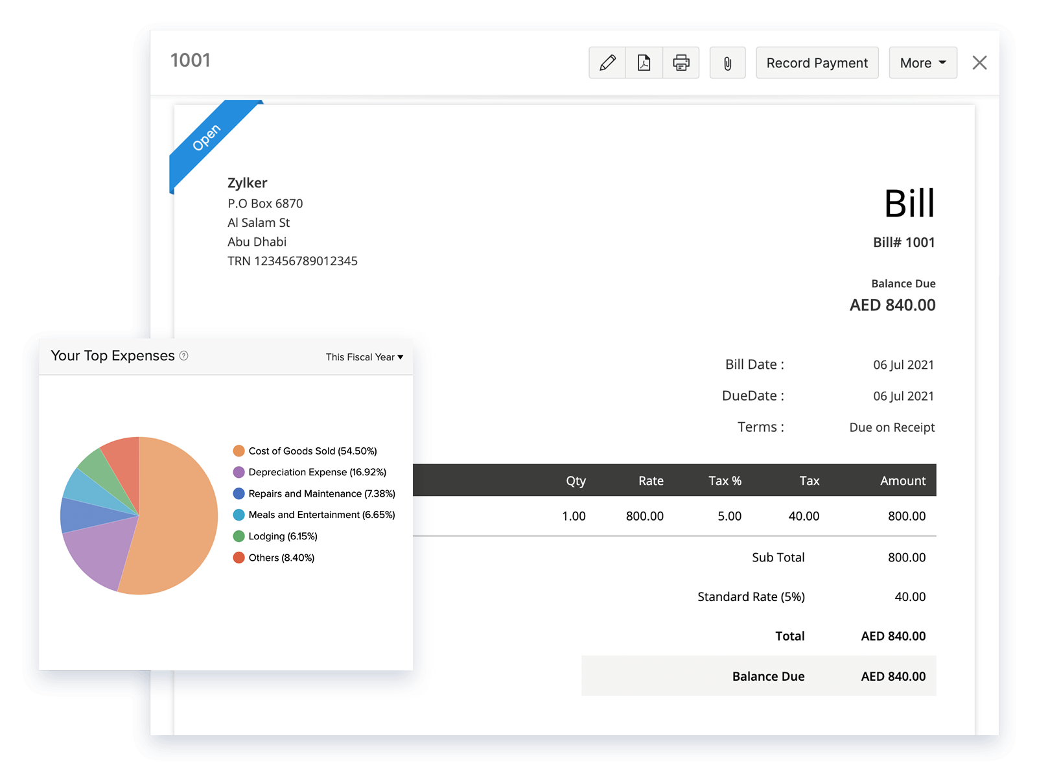Click the Zylker vendor name
The image size is (1037, 778).
point(247,183)
